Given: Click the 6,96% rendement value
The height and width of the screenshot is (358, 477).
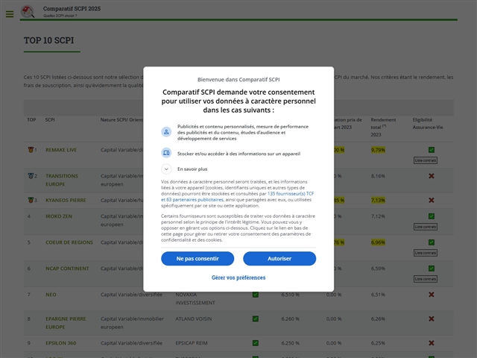Looking at the screenshot, I should point(378,242).
